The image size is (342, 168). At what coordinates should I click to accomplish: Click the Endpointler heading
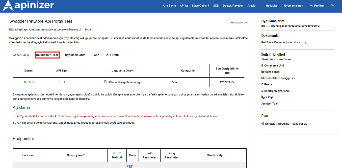[x=23, y=139]
